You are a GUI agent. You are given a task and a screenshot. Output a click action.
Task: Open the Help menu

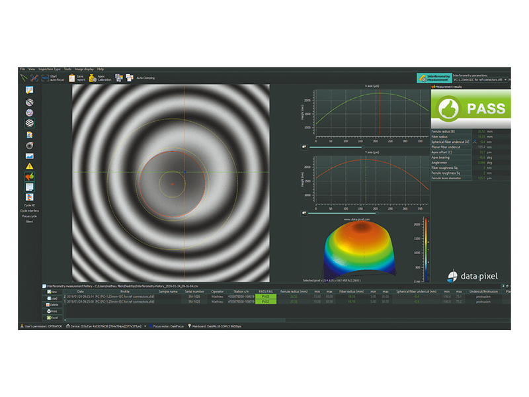tap(101, 69)
